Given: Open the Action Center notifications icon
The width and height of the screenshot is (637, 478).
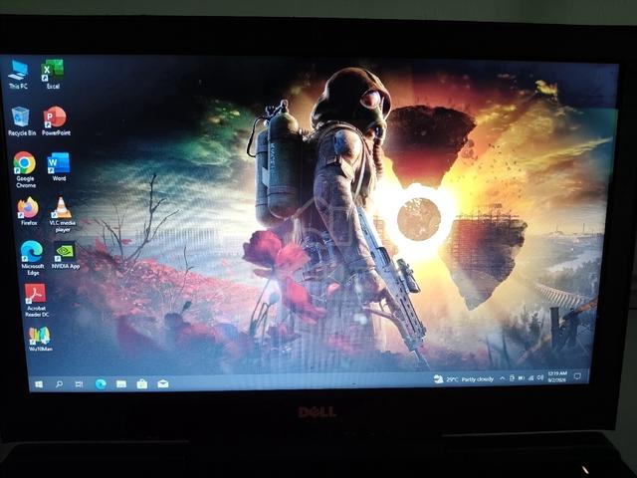Looking at the screenshot, I should 577,376.
